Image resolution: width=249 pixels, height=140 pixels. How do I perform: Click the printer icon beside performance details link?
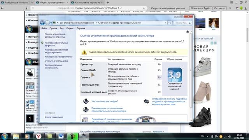tap(146, 101)
